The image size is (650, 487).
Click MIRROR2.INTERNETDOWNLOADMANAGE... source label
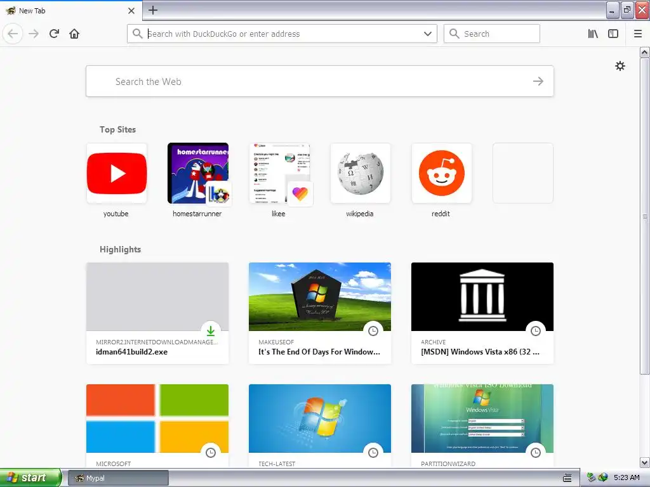(157, 342)
